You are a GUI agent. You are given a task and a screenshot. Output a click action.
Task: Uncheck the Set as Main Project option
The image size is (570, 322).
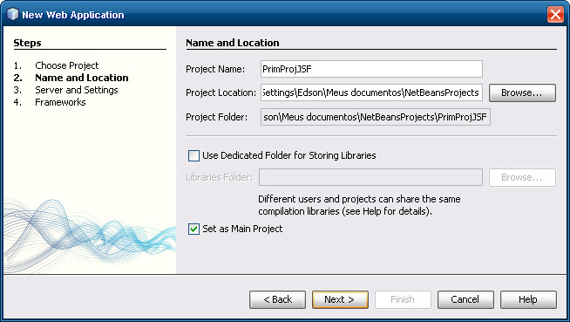click(193, 229)
